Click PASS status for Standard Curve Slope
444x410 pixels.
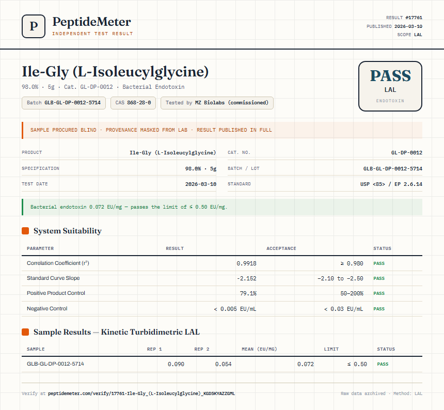(379, 278)
